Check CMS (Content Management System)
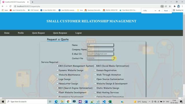 click(x=57, y=66)
